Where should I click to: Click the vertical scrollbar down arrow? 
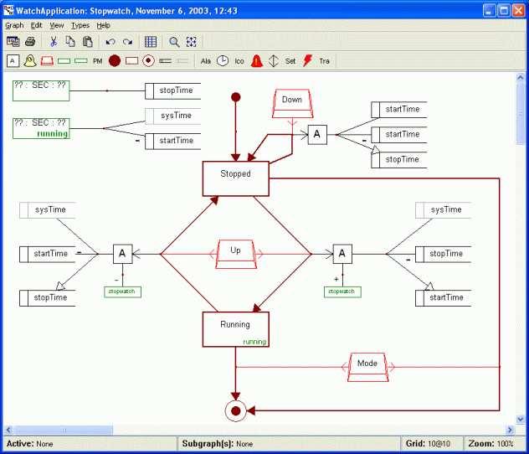point(521,419)
